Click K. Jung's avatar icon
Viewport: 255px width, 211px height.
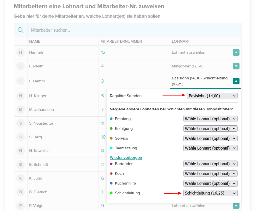point(20,178)
